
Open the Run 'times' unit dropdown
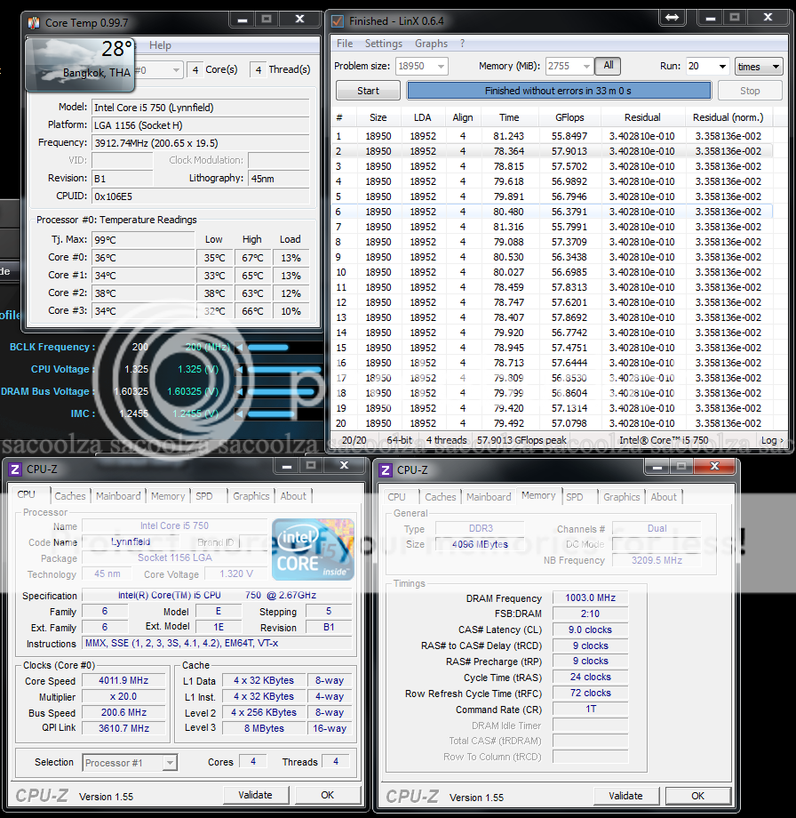tap(759, 67)
